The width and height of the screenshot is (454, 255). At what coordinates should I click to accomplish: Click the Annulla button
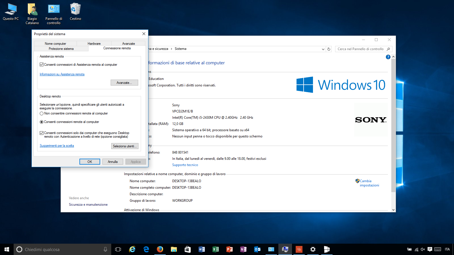pyautogui.click(x=113, y=162)
